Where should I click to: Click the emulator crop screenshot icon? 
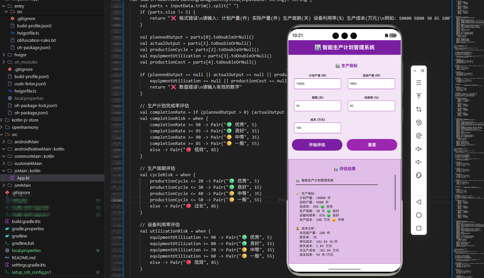419,109
